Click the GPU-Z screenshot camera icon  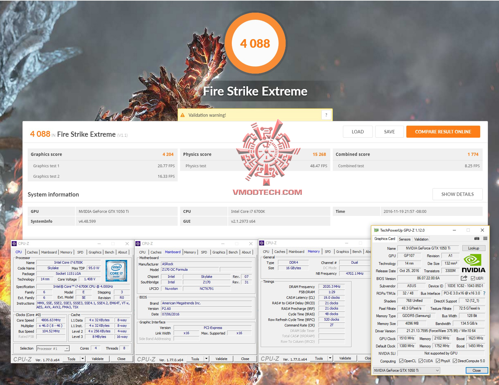coord(477,239)
